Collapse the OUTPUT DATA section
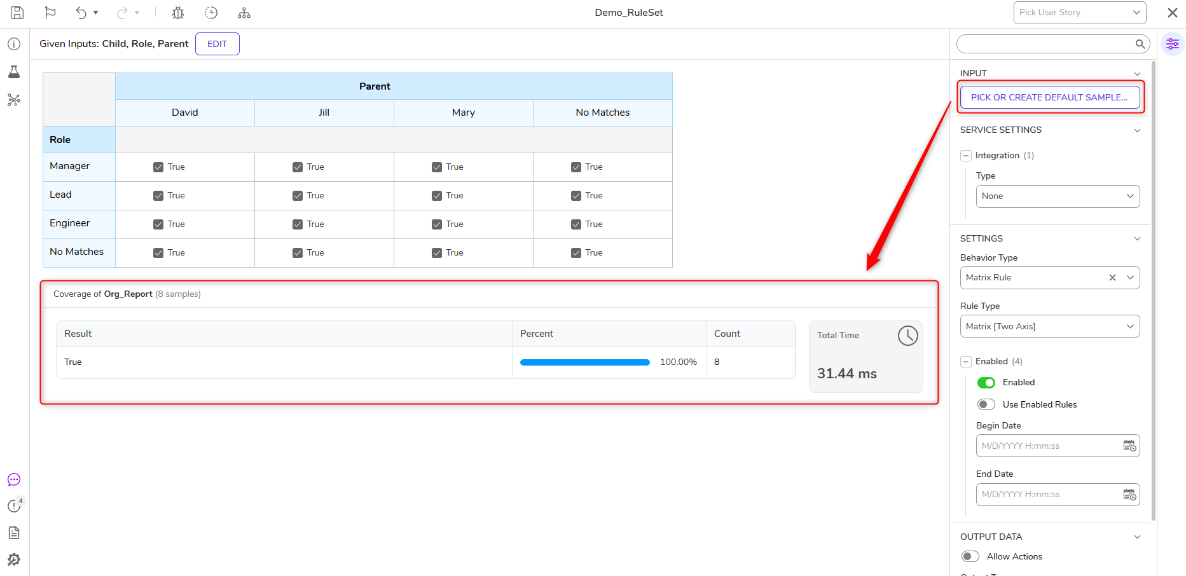 (x=1137, y=537)
